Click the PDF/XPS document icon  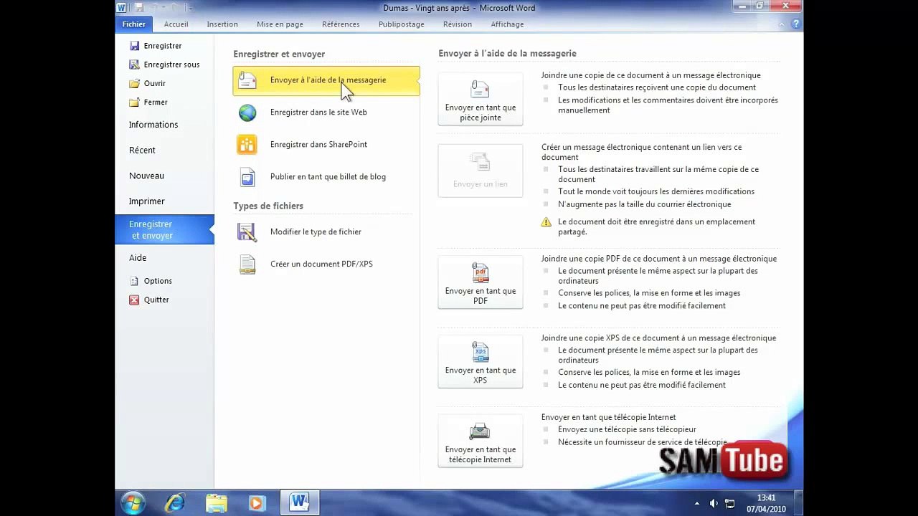coord(247,264)
